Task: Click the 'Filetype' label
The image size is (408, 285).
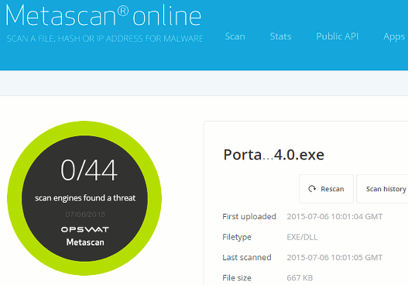Action: 237,237
